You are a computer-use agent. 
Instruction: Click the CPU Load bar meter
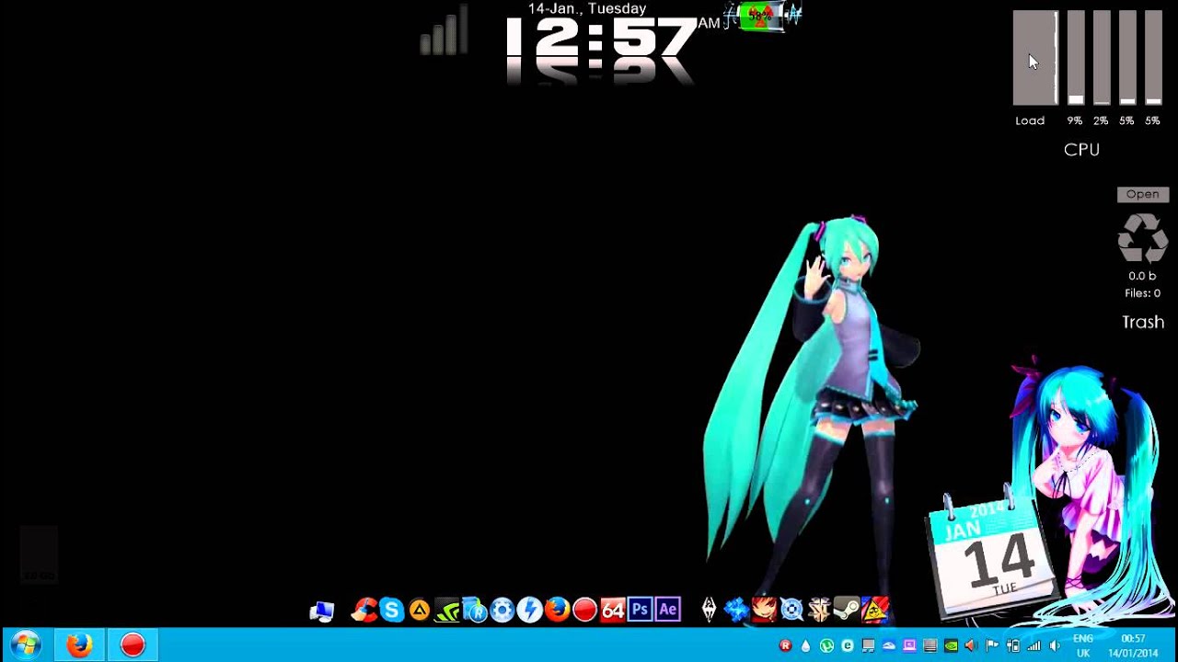pyautogui.click(x=1035, y=58)
